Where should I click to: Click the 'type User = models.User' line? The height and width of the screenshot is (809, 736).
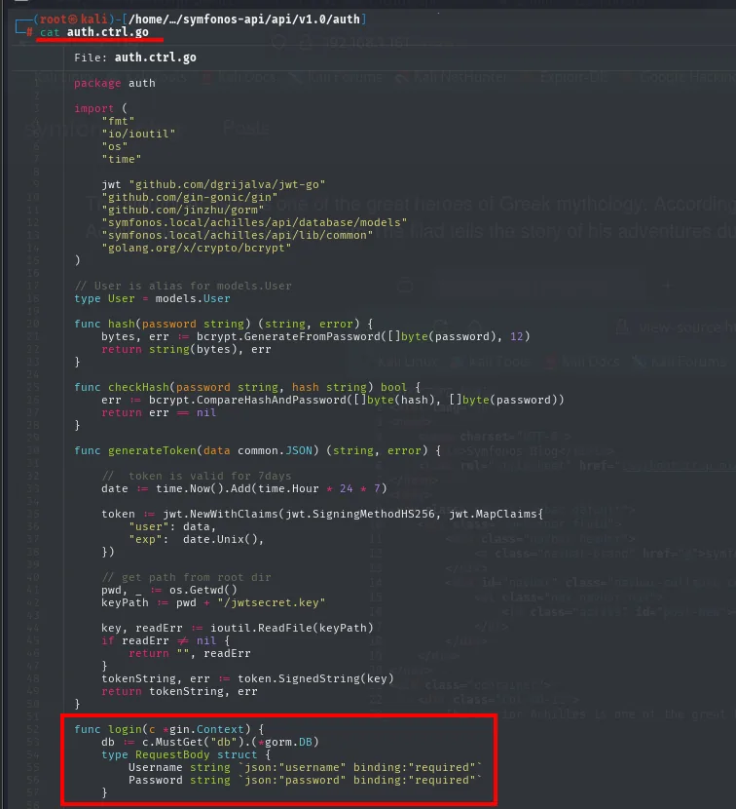coord(152,298)
